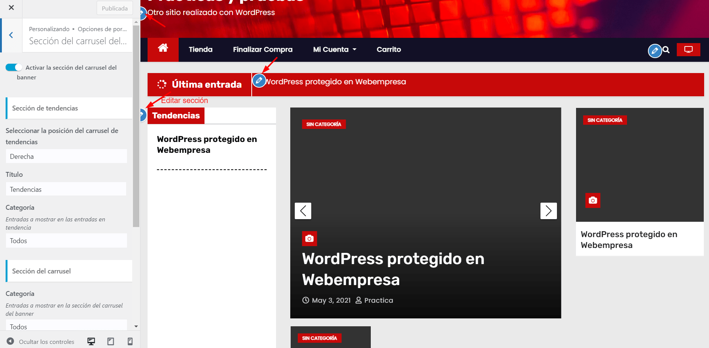Click the Tendencias heading tab
Viewport: 709px width, 348px height.
(176, 115)
